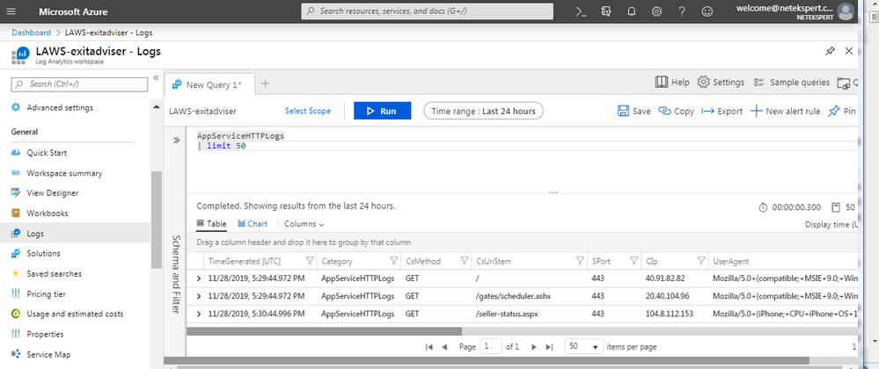Screen dimensions: 879x369
Task: Expand the row for /seller-status.aspx
Action: tap(199, 314)
